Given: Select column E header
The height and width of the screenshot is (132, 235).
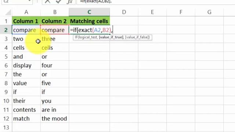Looking at the screenshot, I should (152, 12).
